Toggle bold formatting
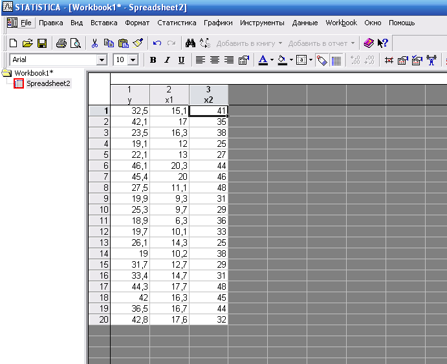Screen dimensions: 447x364 click(153, 60)
